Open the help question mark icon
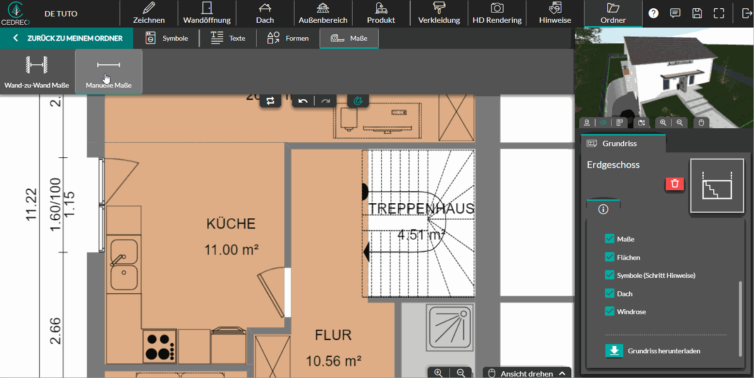 click(654, 13)
